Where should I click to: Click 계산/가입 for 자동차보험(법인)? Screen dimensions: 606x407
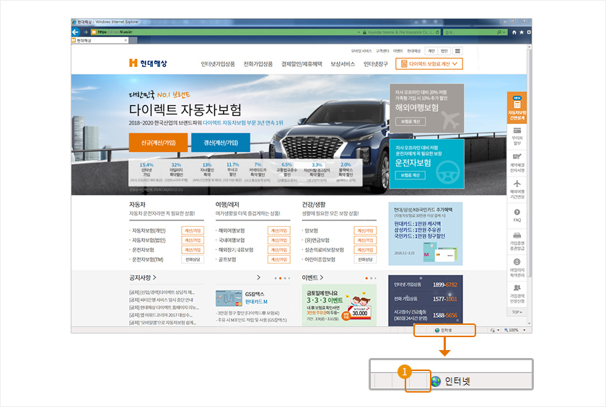pyautogui.click(x=193, y=241)
